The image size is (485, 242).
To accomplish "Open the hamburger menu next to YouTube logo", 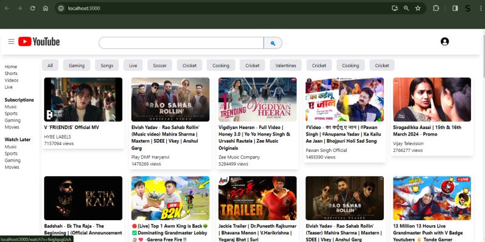I will [11, 42].
